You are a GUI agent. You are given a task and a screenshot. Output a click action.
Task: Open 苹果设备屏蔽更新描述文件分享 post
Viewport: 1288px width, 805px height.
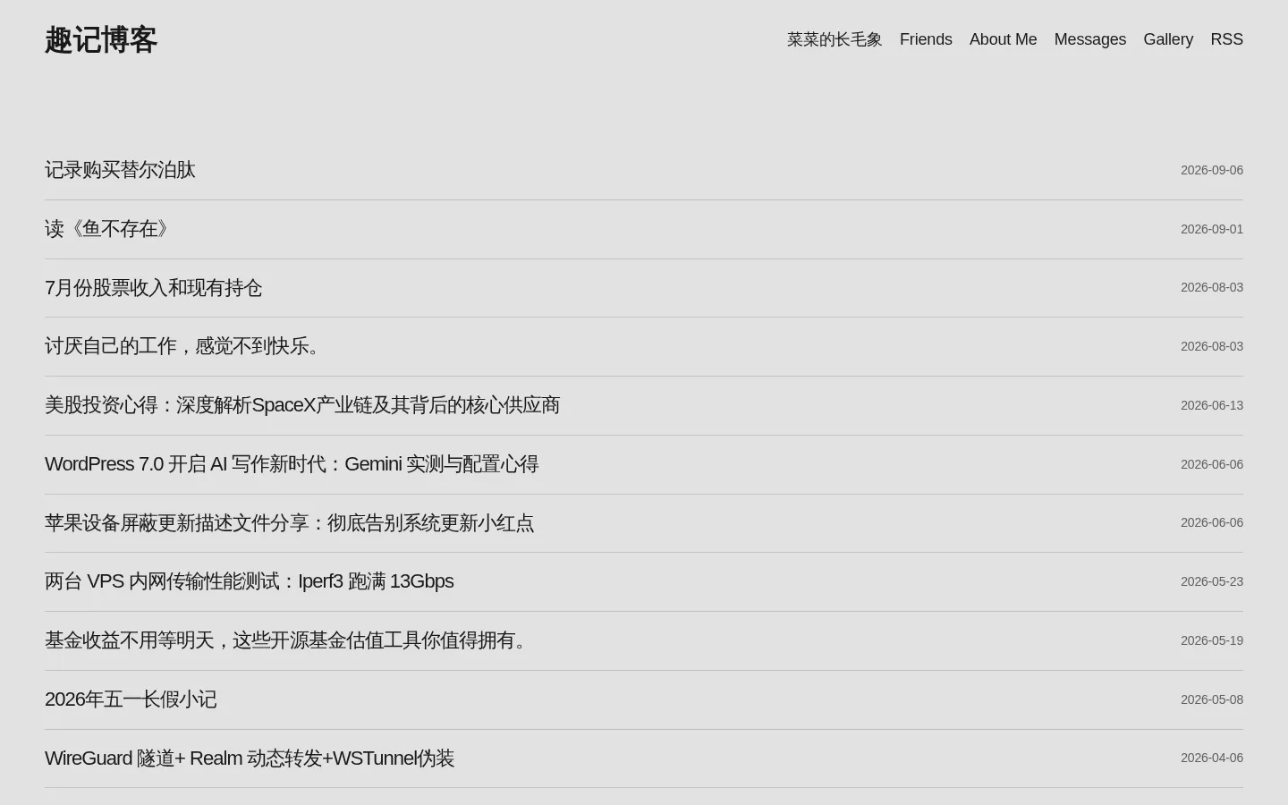tap(289, 523)
